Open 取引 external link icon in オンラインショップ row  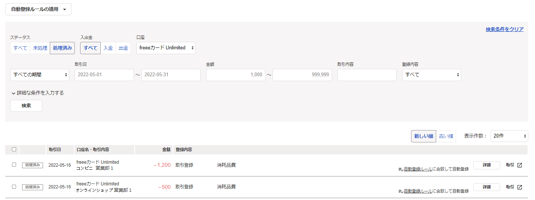tap(519, 187)
